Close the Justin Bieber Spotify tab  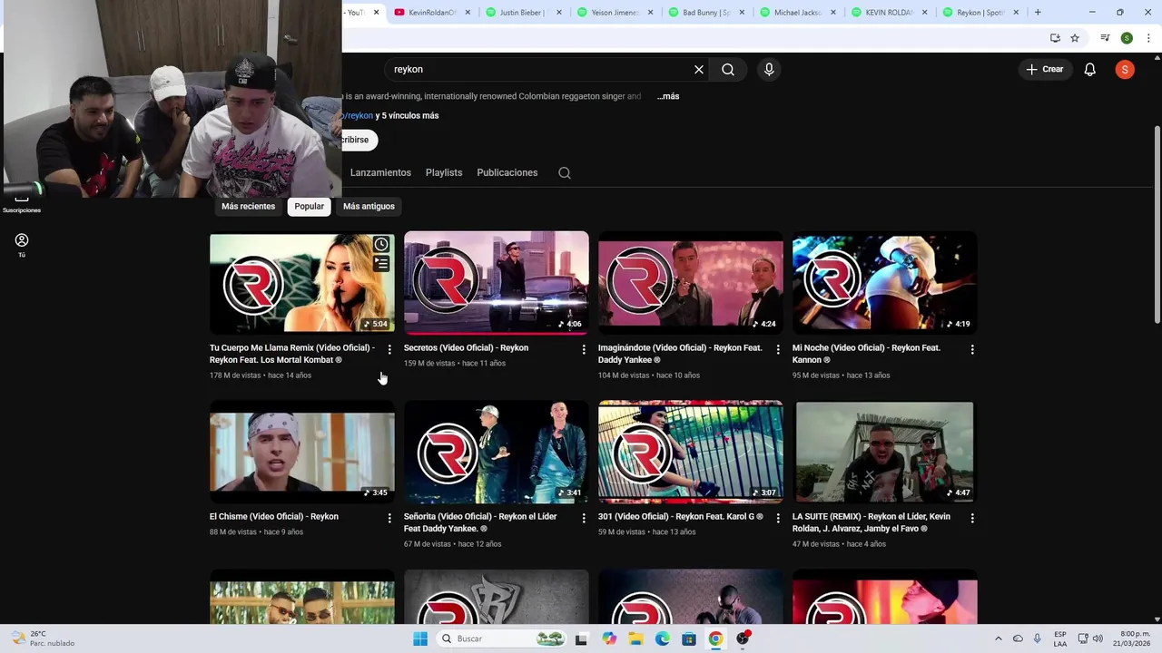pos(559,13)
